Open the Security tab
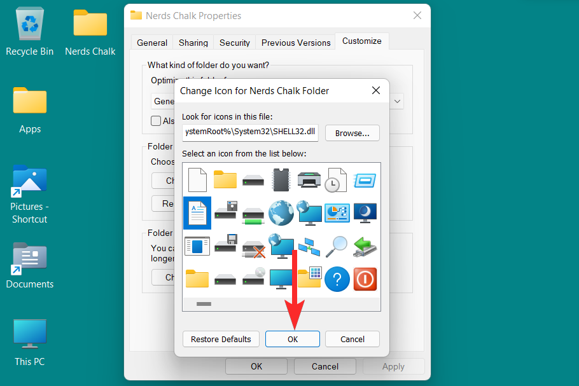This screenshot has width=579, height=386. pos(235,43)
